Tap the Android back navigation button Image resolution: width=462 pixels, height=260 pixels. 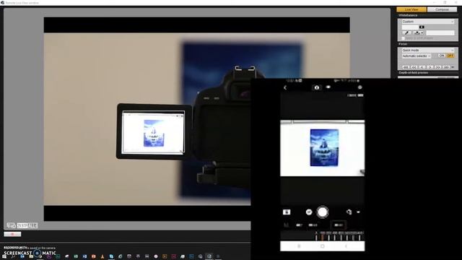click(x=346, y=246)
